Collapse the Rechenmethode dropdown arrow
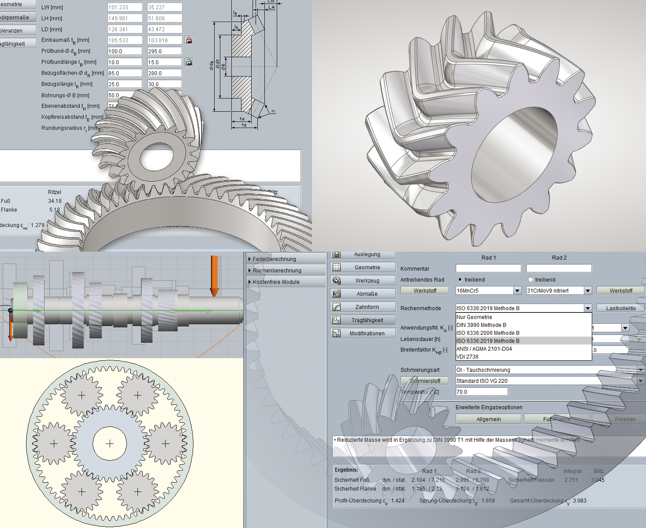Image resolution: width=646 pixels, height=528 pixels. click(587, 308)
